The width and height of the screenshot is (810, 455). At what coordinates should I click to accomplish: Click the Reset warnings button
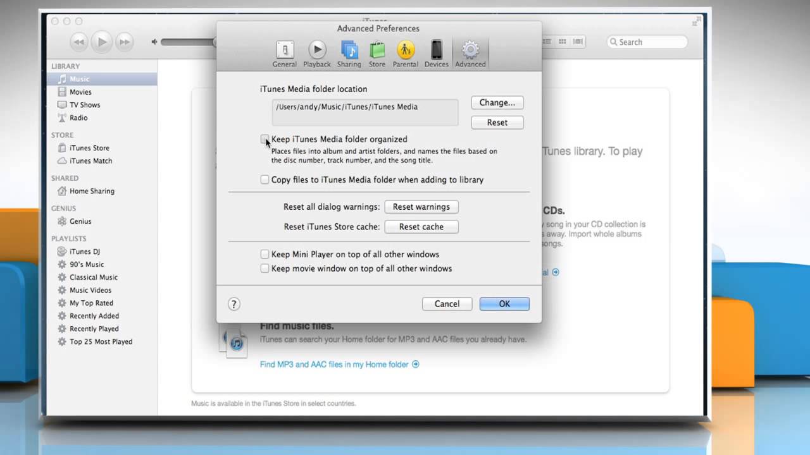tap(421, 207)
